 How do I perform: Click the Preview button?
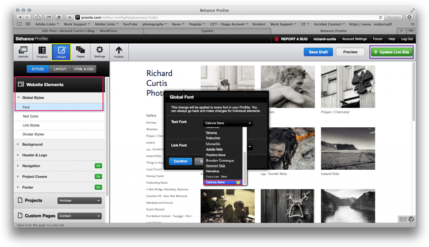350,52
